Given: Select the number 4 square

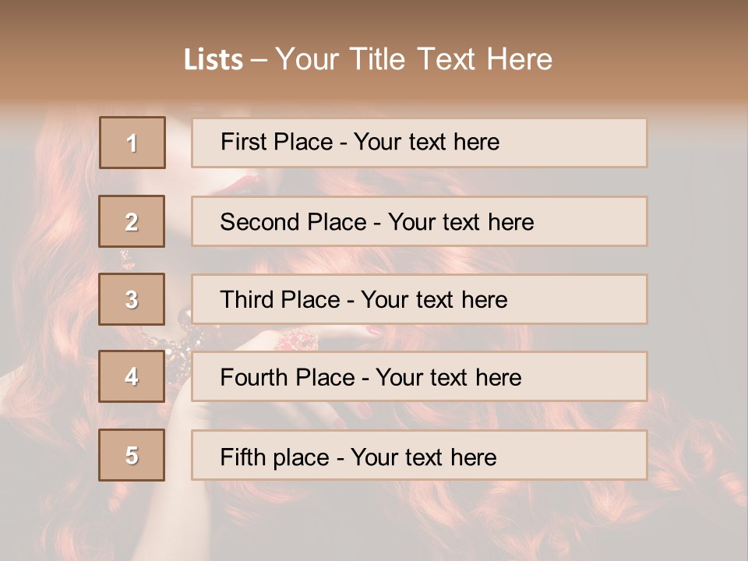Looking at the screenshot, I should [132, 376].
